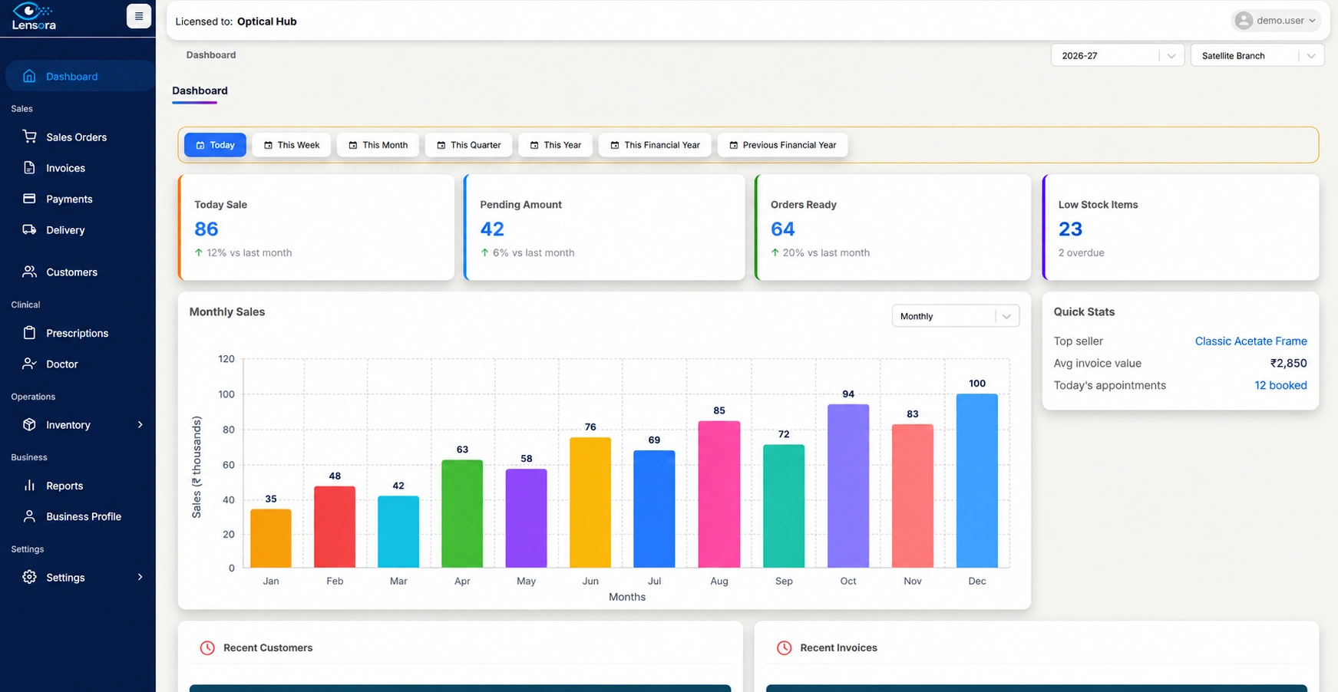
Task: Open the demo.user account dropdown arrow
Action: coord(1312,21)
